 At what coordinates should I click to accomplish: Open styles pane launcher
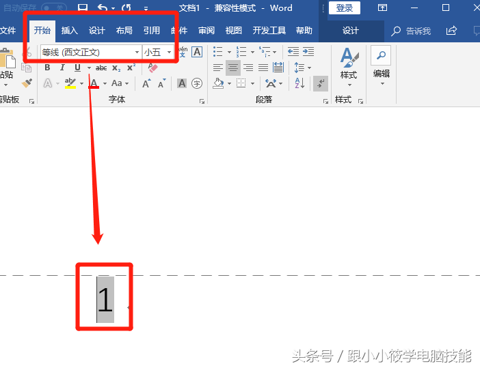[360, 101]
